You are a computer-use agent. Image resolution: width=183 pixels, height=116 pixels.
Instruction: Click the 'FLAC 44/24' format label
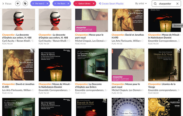click(x=80, y=93)
